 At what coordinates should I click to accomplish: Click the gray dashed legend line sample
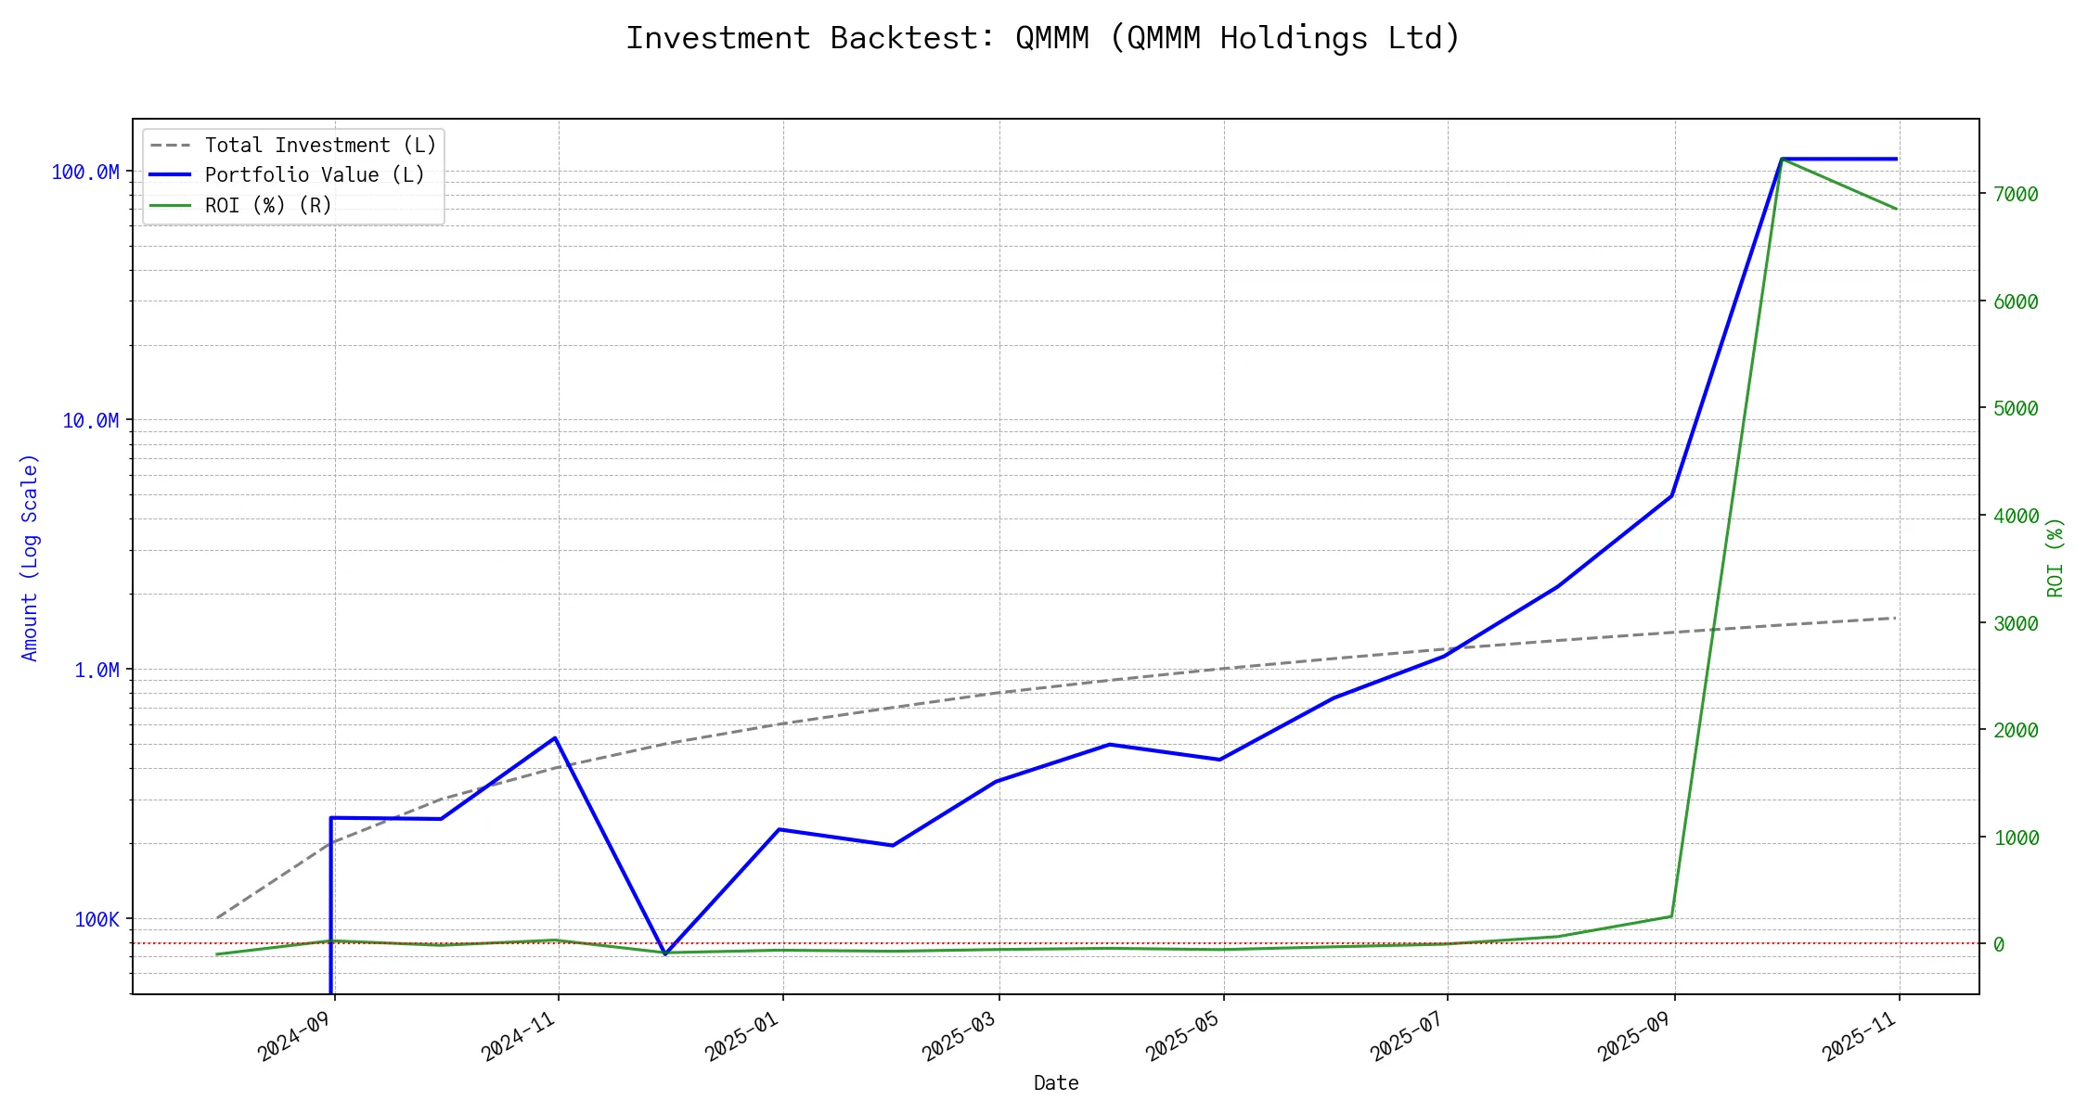pos(170,146)
